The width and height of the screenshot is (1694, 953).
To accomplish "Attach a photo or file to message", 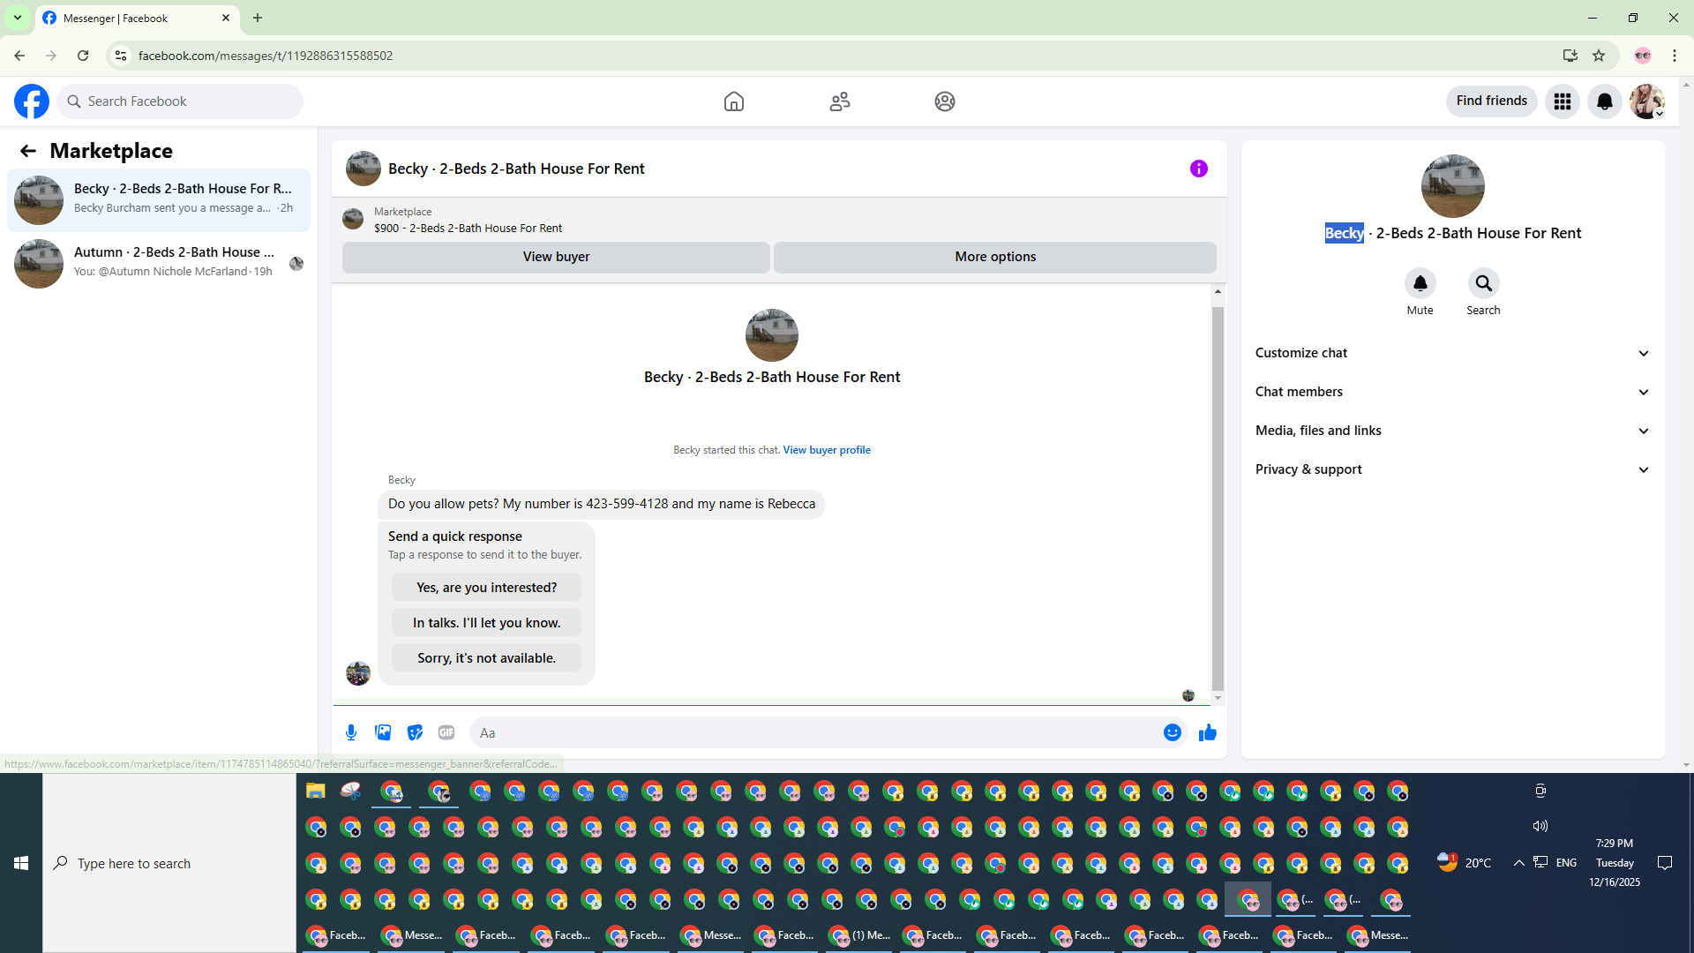I will coord(383,732).
